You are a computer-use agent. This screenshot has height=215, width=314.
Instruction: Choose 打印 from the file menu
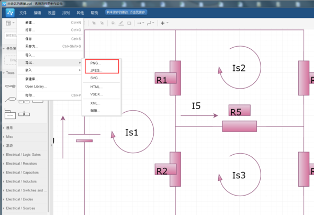click(x=50, y=95)
